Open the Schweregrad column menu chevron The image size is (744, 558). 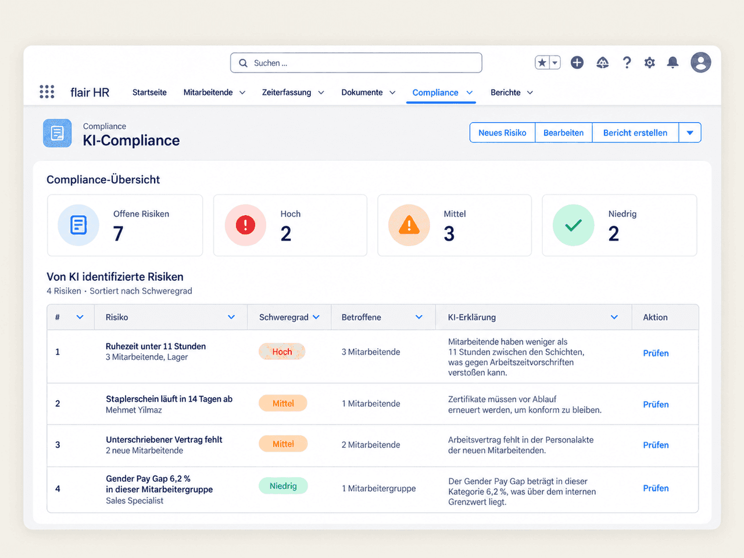(316, 317)
